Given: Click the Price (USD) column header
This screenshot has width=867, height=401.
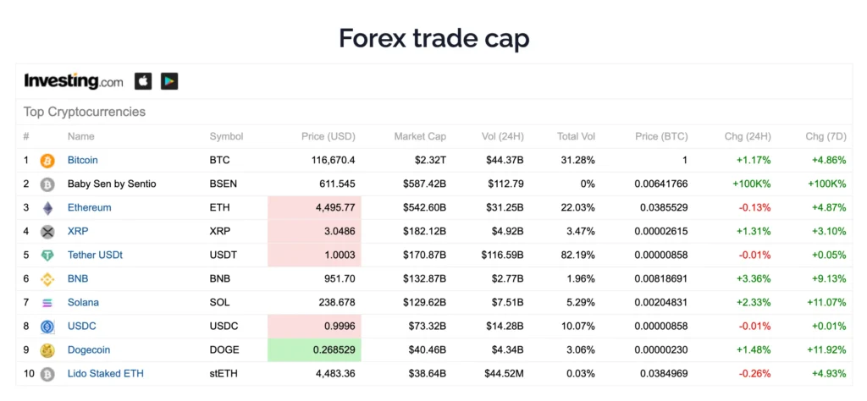Looking at the screenshot, I should [329, 136].
